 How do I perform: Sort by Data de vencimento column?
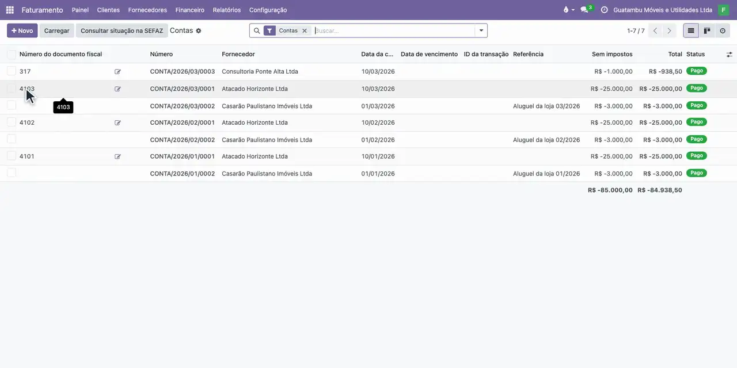point(429,54)
